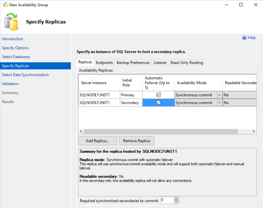Screen dimensions: 263x208
Task: Click scroll left arrow on replica grid
Action: pyautogui.click(x=81, y=131)
